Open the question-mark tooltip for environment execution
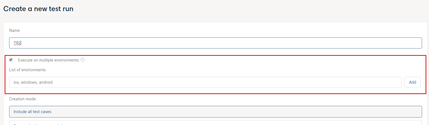Screen dimensions: 429x125 pos(83,60)
